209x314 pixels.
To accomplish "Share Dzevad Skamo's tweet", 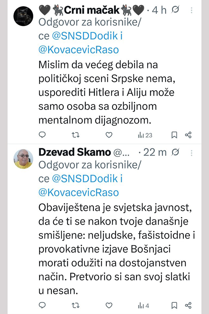I will pyautogui.click(x=188, y=306).
